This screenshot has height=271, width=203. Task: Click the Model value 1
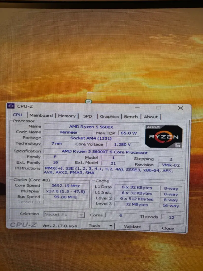[x=113, y=158]
